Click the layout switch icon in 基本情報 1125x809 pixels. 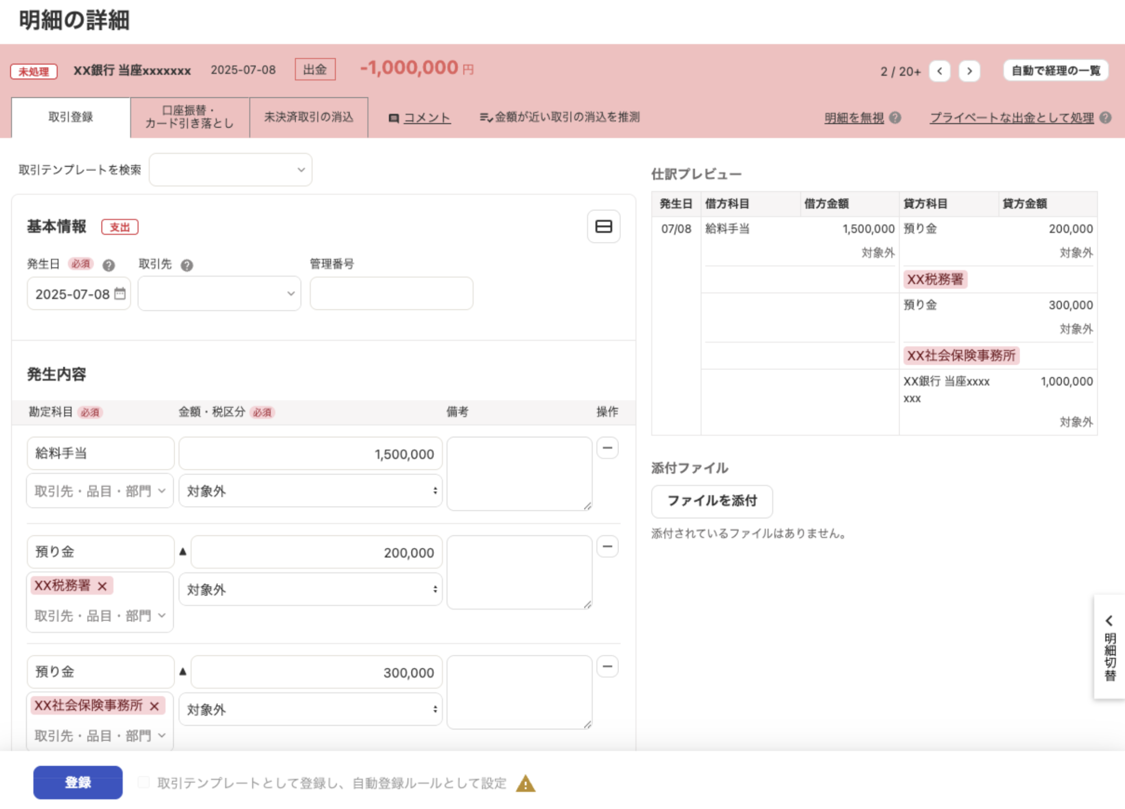click(603, 226)
